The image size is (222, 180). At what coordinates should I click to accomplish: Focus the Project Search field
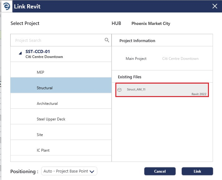point(58,41)
